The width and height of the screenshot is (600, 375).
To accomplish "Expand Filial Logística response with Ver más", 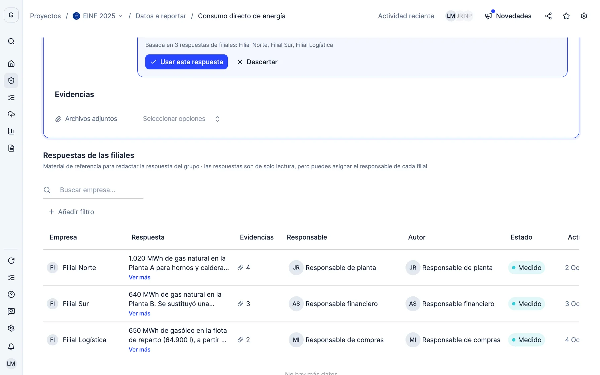I will point(139,349).
